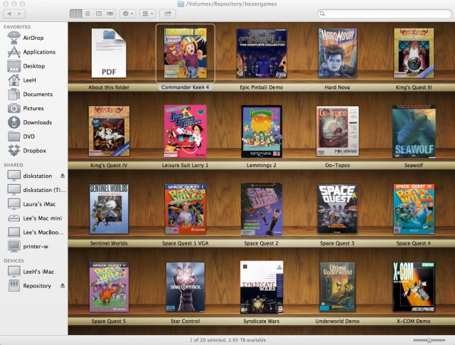Select Syndicate Wars game box
Screen dimensions: 455x345
(262, 287)
